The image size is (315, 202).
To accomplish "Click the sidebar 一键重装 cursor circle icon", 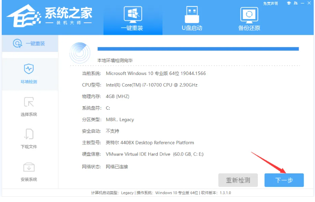I will tap(17, 43).
